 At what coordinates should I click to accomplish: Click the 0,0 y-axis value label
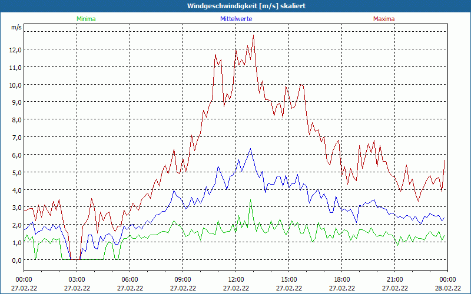pos(15,260)
